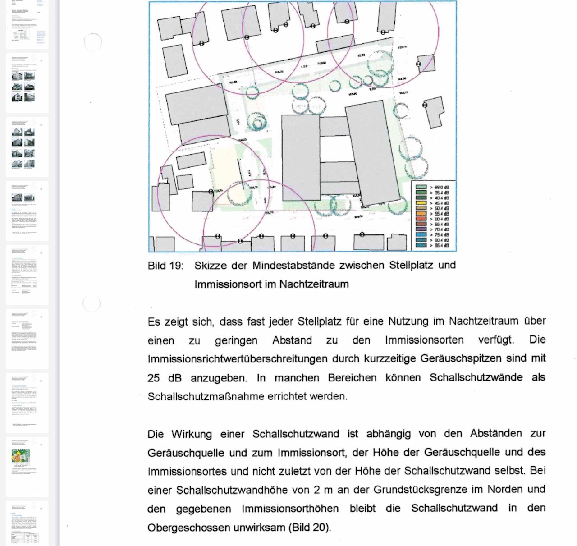Viewport: 577px width, 546px height.
Task: Select the orange 55.4 dB legend swatch
Action: click(x=421, y=214)
